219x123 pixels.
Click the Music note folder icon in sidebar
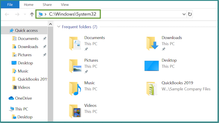14,71
